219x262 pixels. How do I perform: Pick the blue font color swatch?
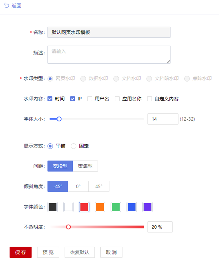pyautogui.click(x=132, y=207)
